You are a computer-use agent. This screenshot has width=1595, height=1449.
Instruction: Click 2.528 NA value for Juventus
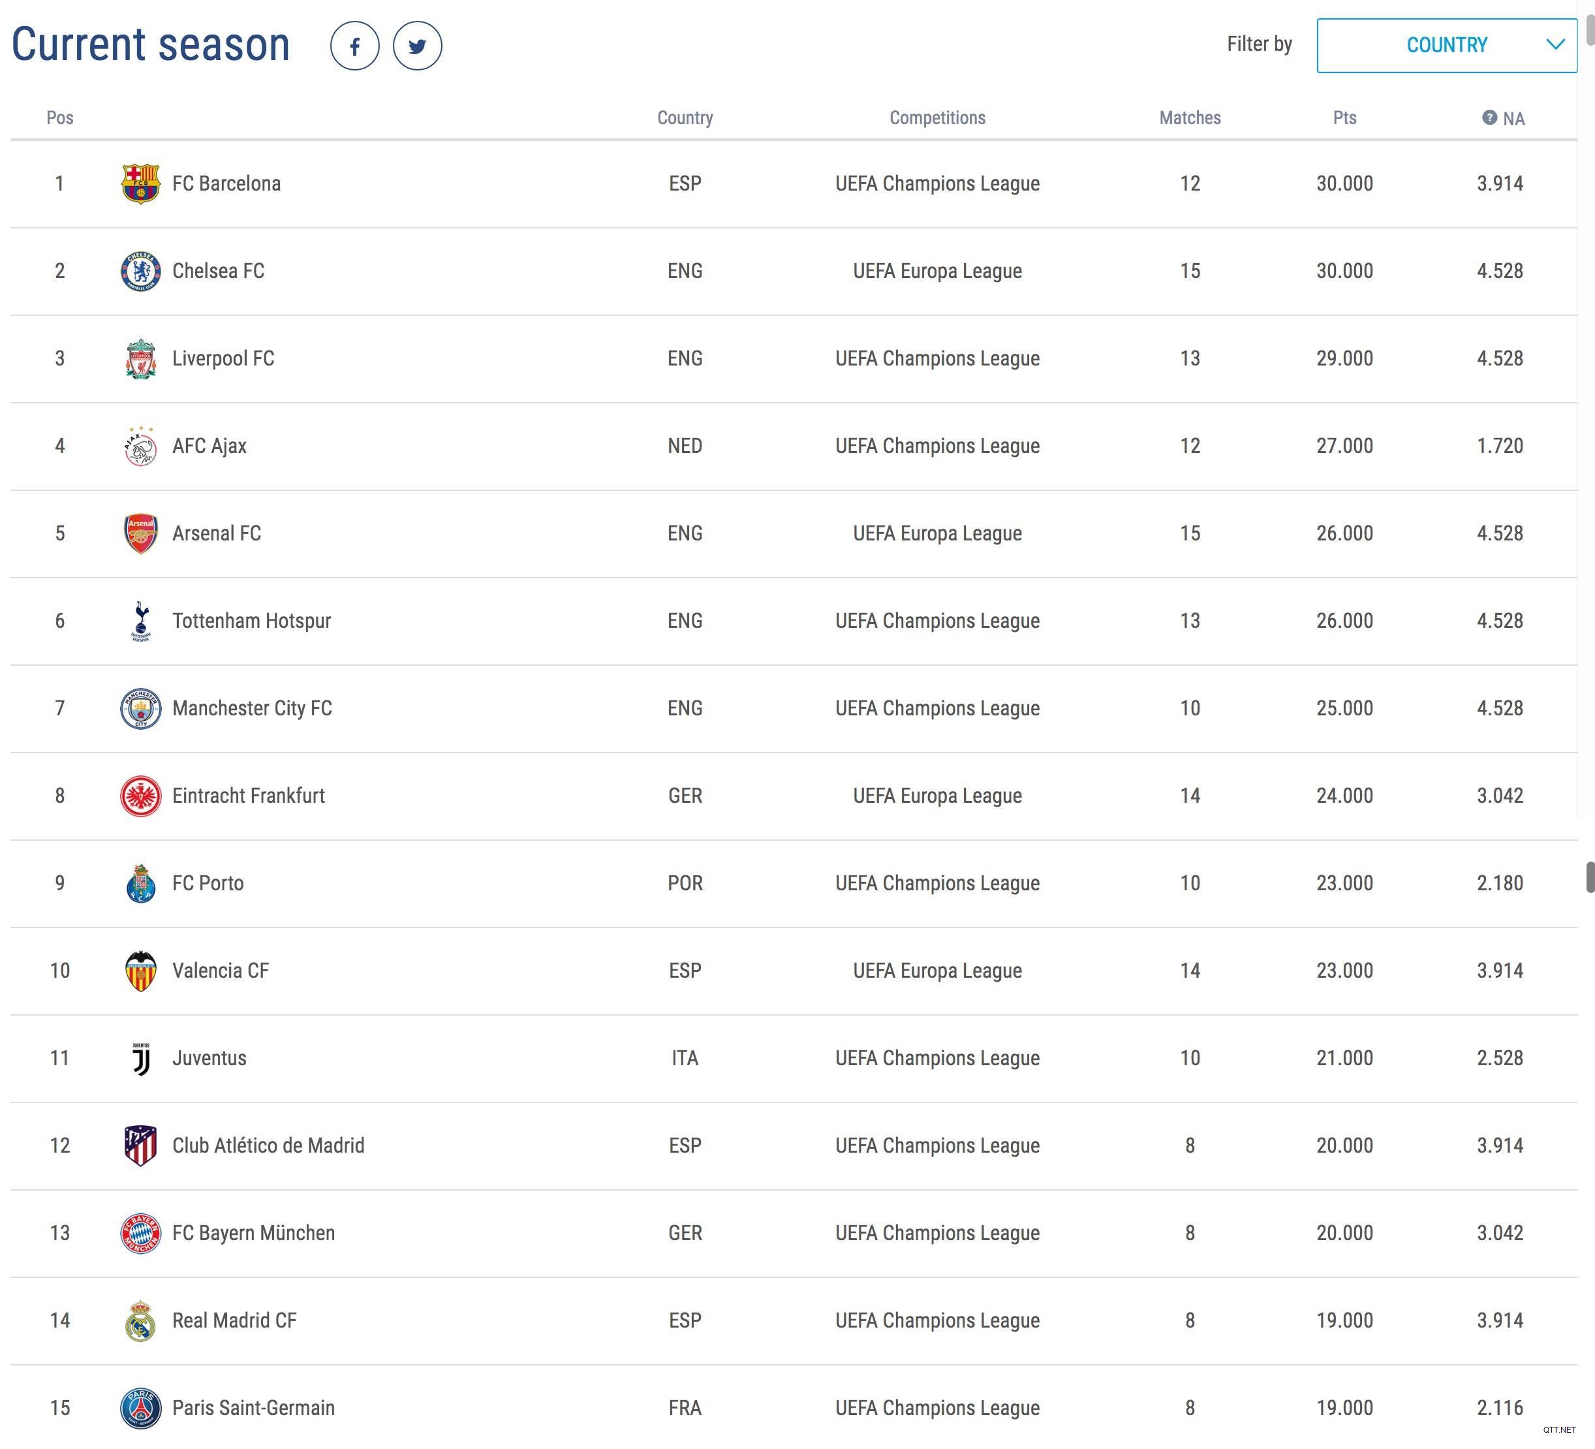(1500, 1058)
